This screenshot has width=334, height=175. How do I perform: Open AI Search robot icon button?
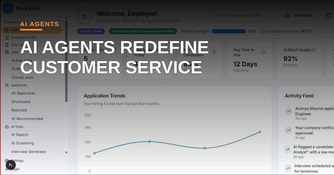point(288,16)
